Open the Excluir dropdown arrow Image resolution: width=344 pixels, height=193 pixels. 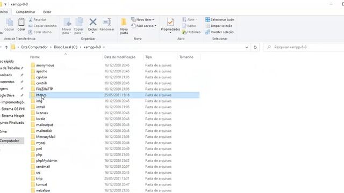[93, 33]
